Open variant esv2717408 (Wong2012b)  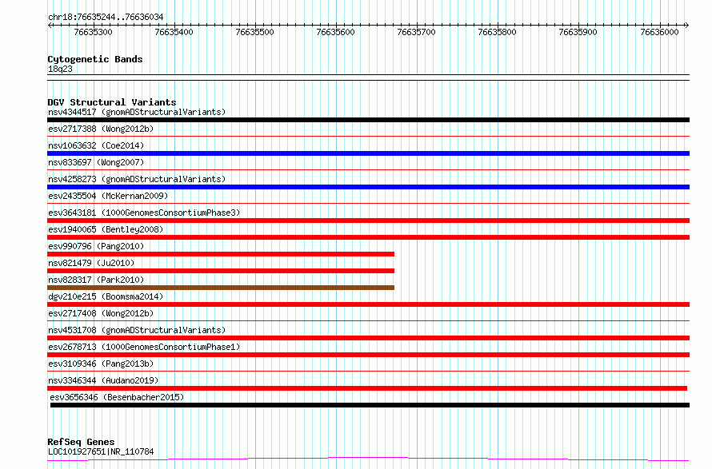tap(101, 313)
